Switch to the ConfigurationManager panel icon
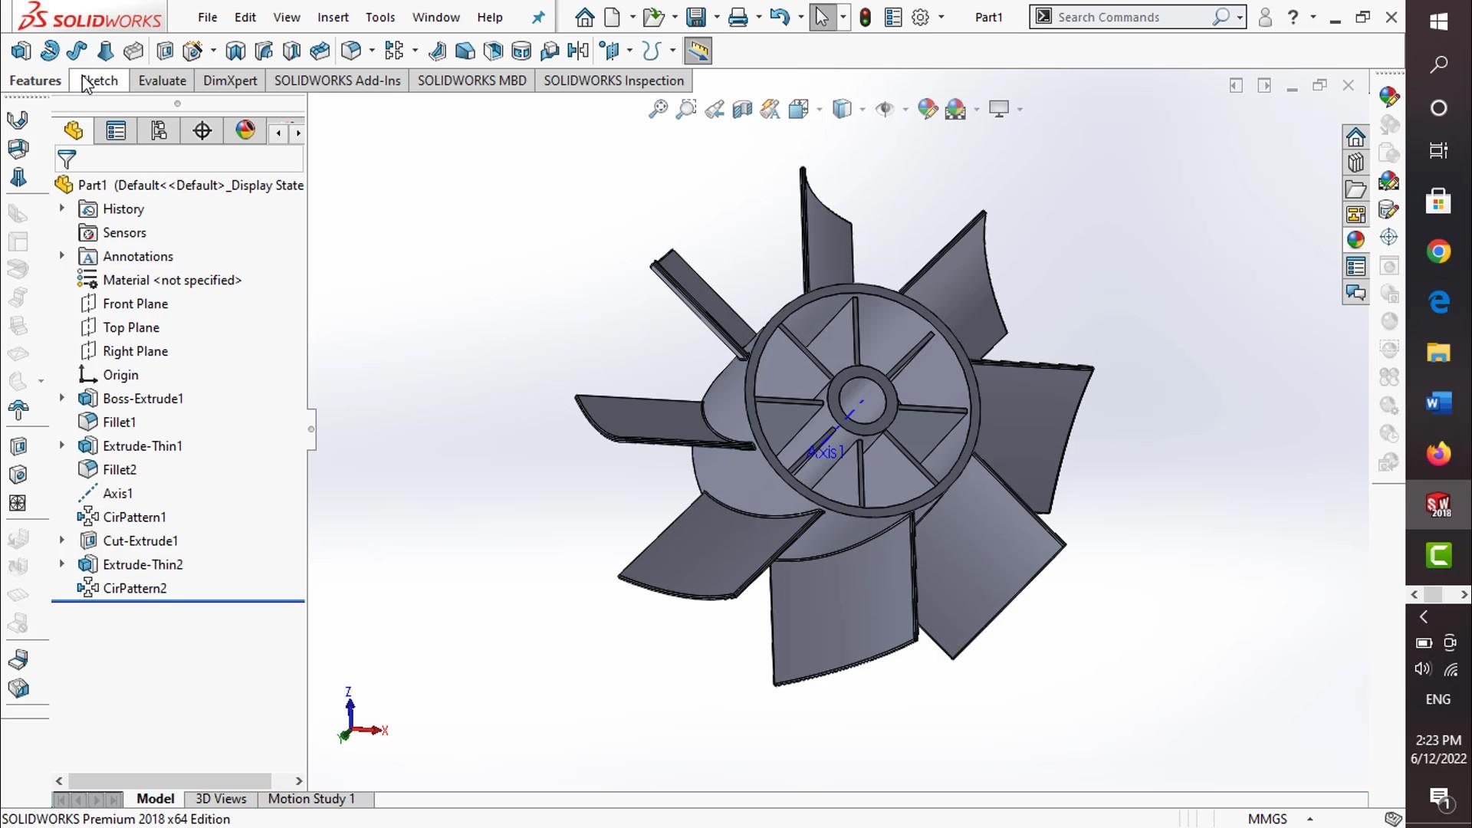 (159, 130)
